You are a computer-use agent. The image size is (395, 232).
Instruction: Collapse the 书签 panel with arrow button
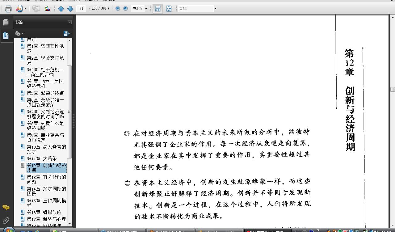click(69, 22)
